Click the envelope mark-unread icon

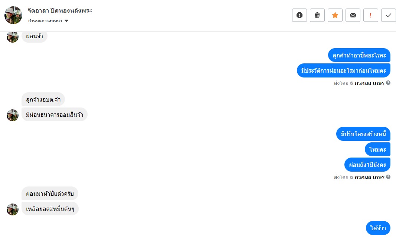(x=353, y=15)
